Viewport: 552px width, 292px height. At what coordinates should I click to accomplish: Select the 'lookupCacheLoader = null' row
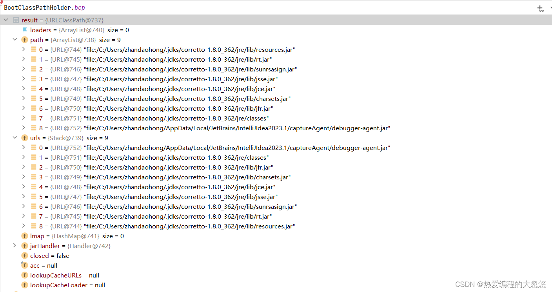tap(276, 285)
